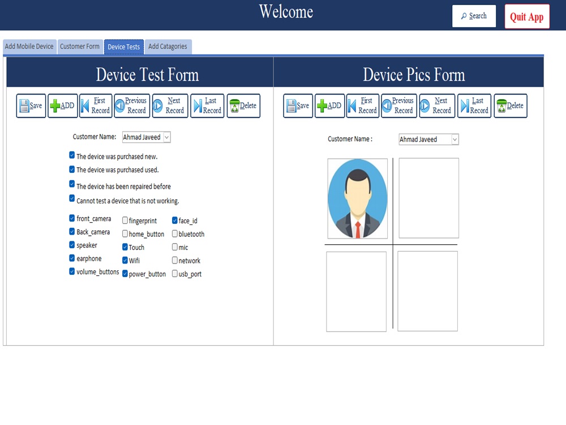Click Previous Record in Device Test Form
Screen dimensions: 566x425
click(x=132, y=105)
